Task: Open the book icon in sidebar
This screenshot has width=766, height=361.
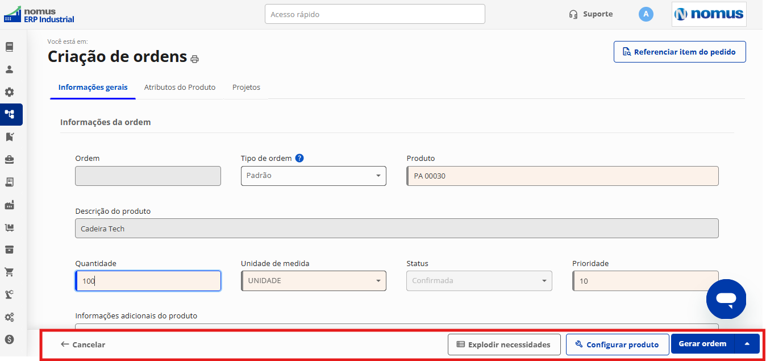Action: coord(9,47)
